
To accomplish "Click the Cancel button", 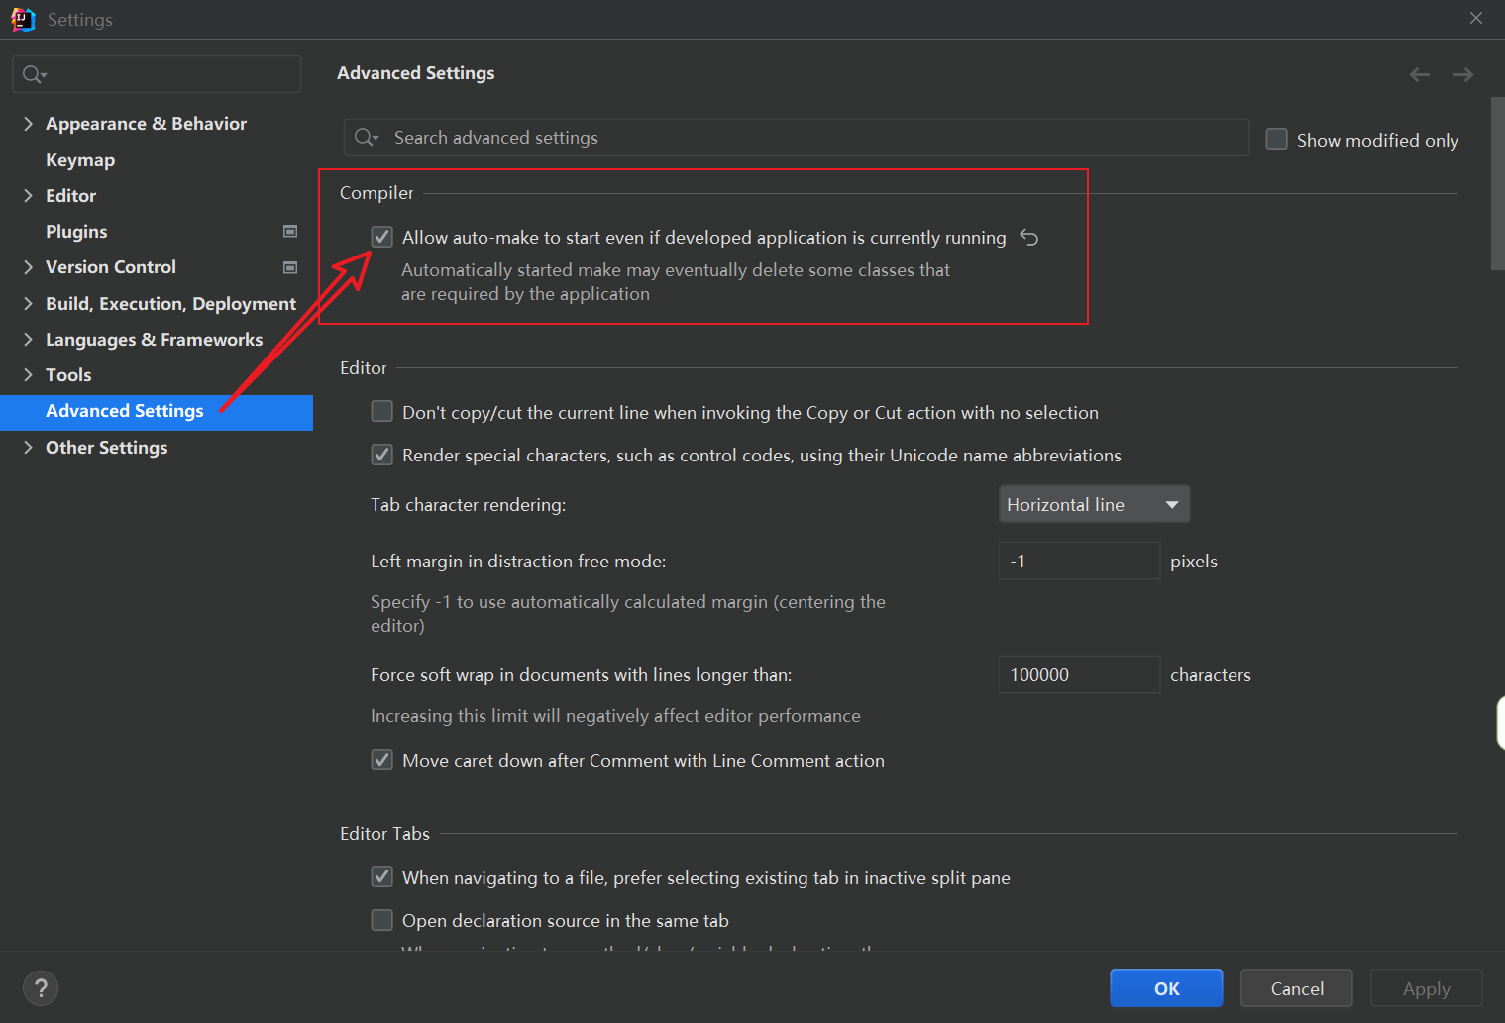I will click(1296, 988).
